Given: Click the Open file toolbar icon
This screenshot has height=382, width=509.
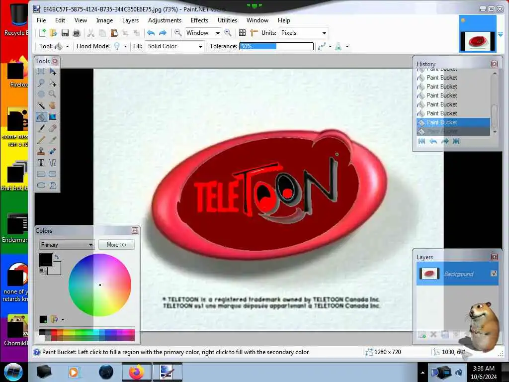Looking at the screenshot, I should point(54,33).
